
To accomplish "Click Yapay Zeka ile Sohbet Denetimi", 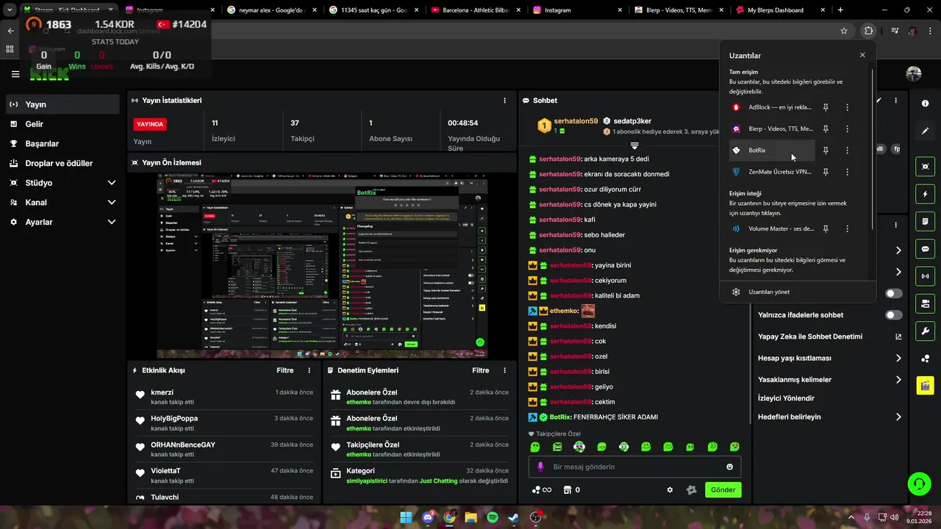I will coord(810,337).
